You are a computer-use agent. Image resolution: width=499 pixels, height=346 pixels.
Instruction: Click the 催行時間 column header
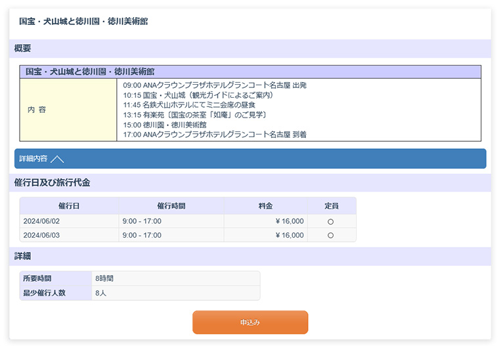pos(171,206)
